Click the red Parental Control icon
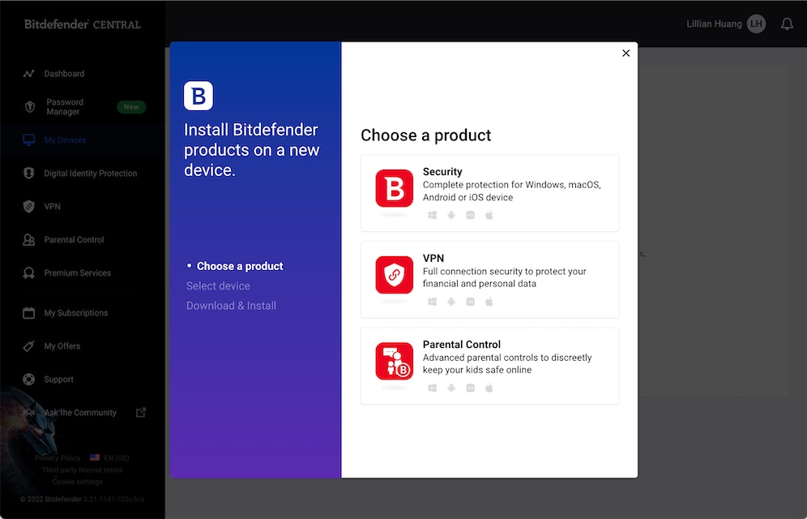This screenshot has width=807, height=519. 395,362
